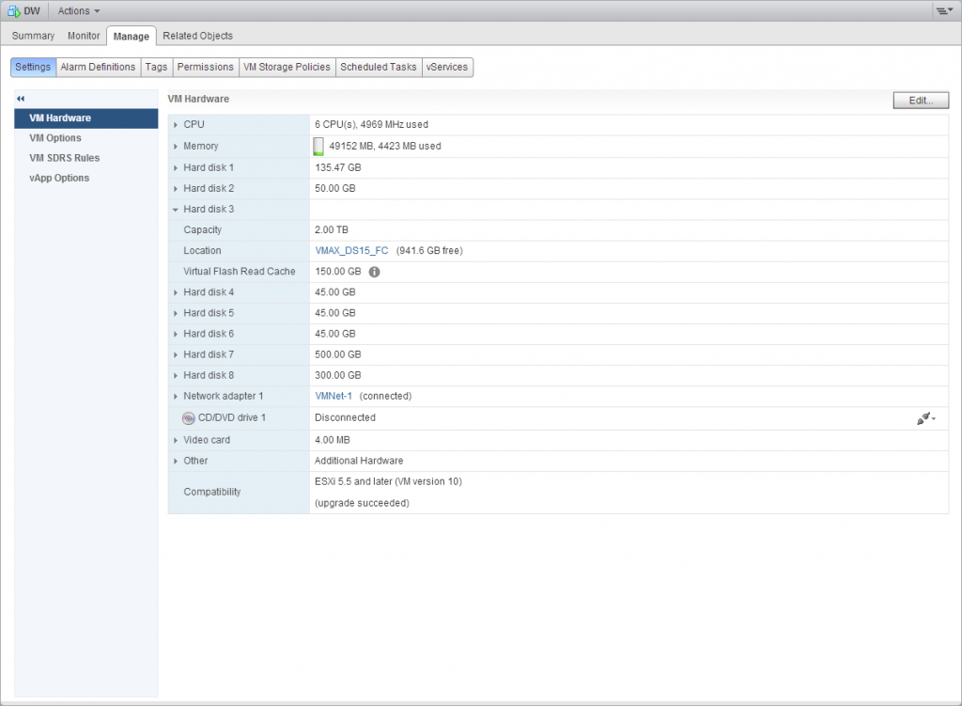Open the Actions dropdown menu

(x=77, y=10)
